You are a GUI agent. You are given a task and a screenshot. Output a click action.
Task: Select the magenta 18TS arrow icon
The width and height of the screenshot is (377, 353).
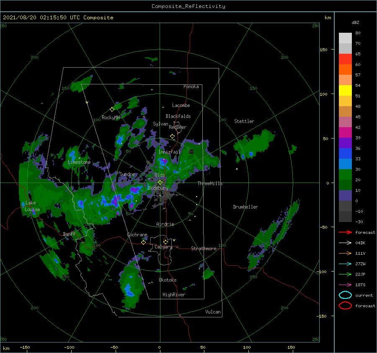[345, 285]
